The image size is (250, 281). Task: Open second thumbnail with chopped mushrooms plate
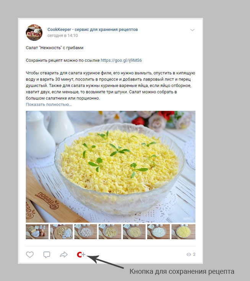click(x=61, y=232)
